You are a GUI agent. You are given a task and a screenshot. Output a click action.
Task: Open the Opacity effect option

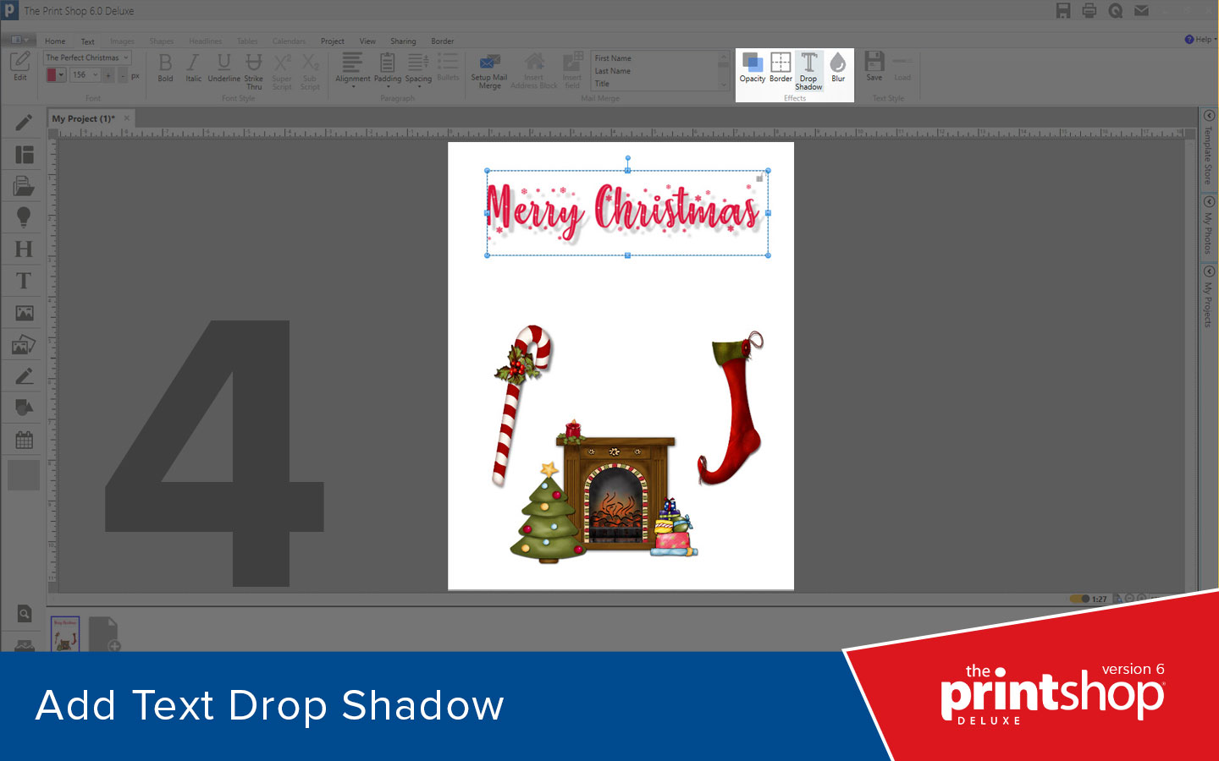pyautogui.click(x=752, y=68)
